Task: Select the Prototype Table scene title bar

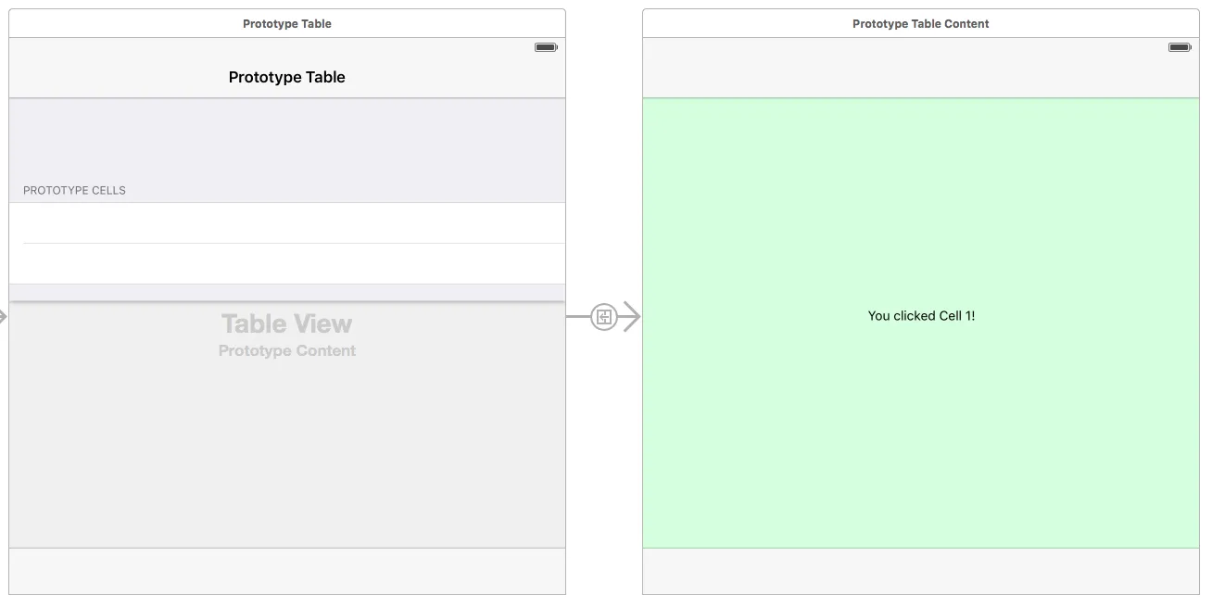Action: (287, 24)
